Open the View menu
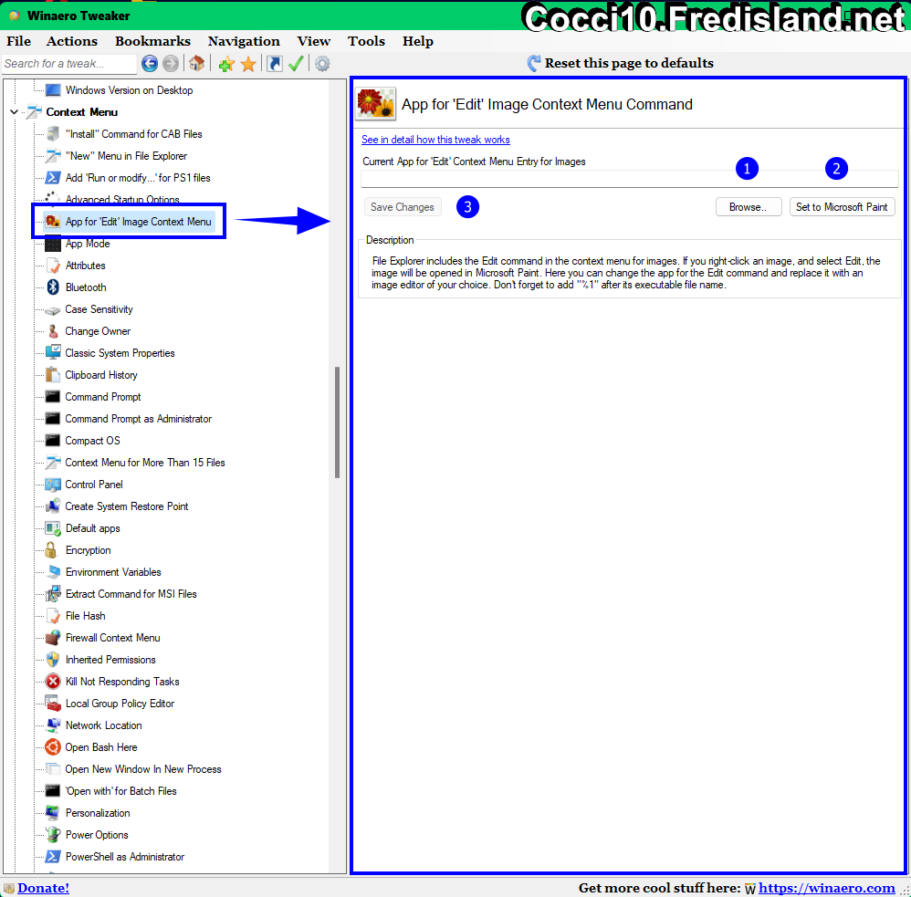The width and height of the screenshot is (911, 897). click(314, 41)
